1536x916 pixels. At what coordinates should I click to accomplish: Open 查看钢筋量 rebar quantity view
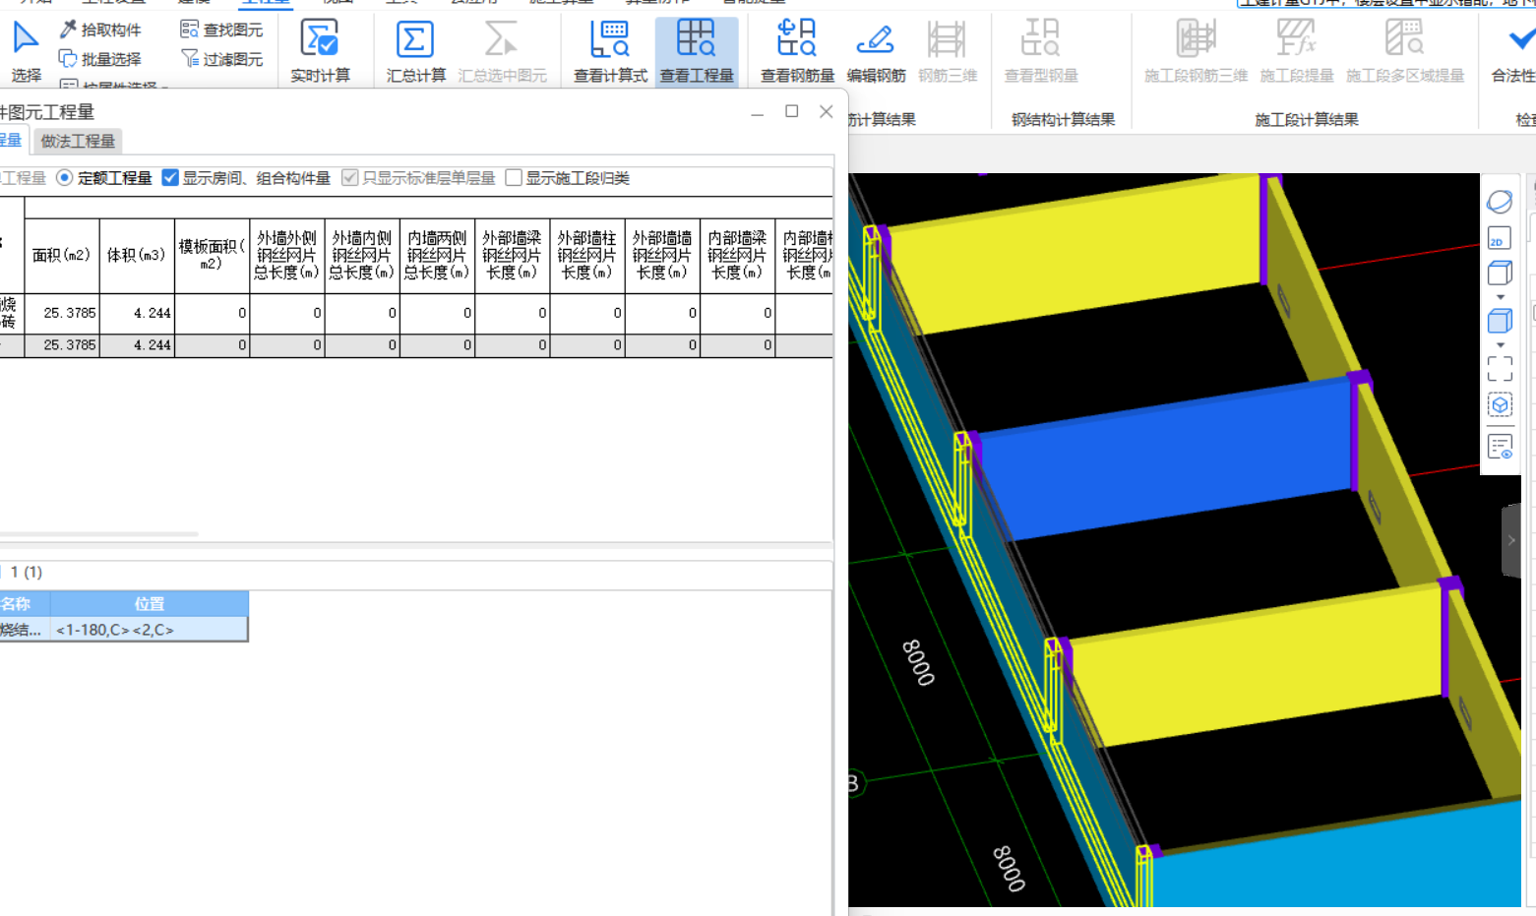pyautogui.click(x=797, y=50)
